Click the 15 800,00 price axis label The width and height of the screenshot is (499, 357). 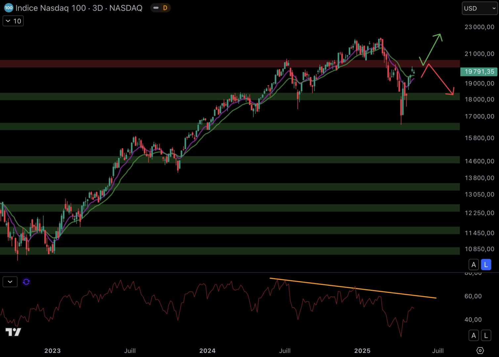pyautogui.click(x=479, y=138)
